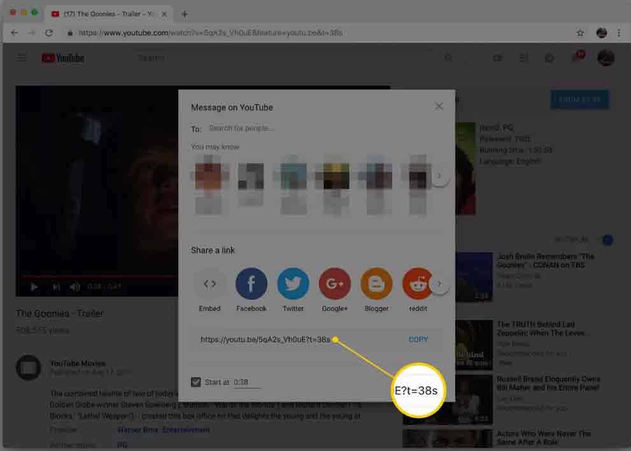This screenshot has height=451, width=631.
Task: Click the blue purchase button
Action: tap(579, 99)
